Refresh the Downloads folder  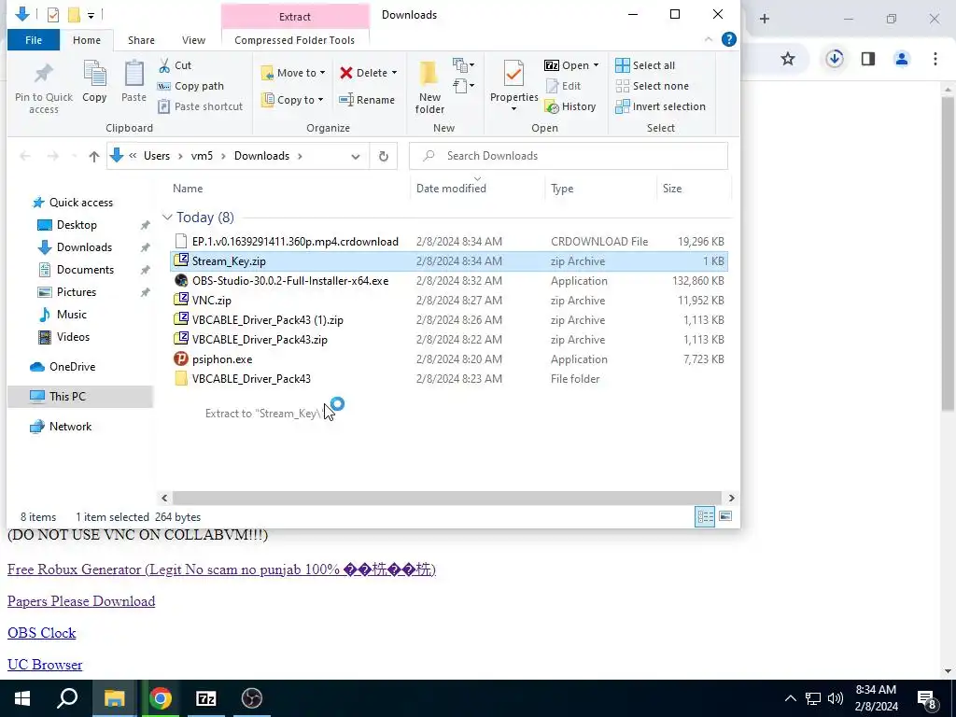click(384, 156)
